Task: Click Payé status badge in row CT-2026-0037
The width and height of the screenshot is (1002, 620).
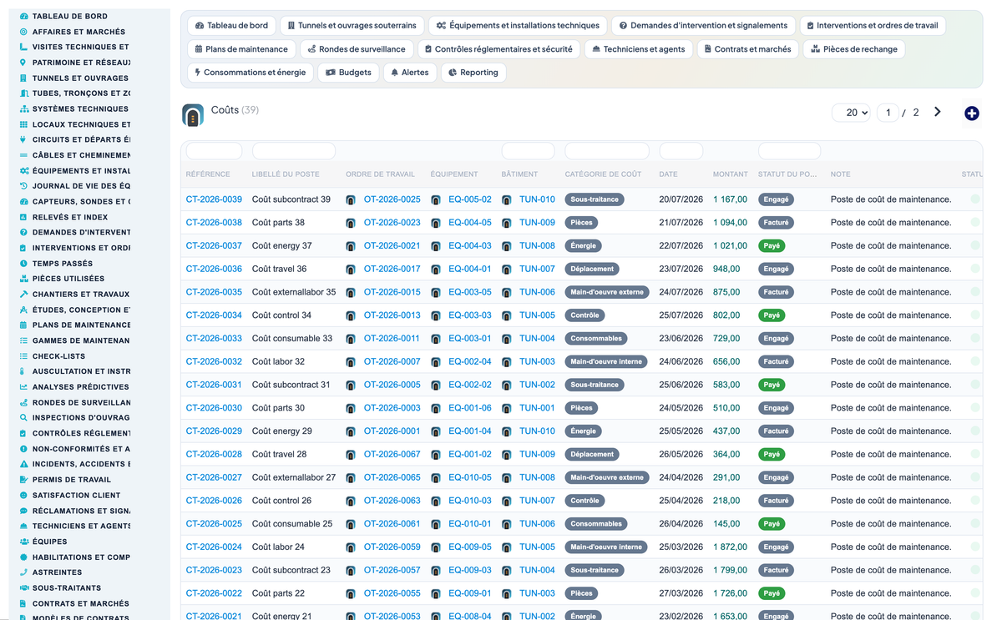Action: pyautogui.click(x=772, y=246)
